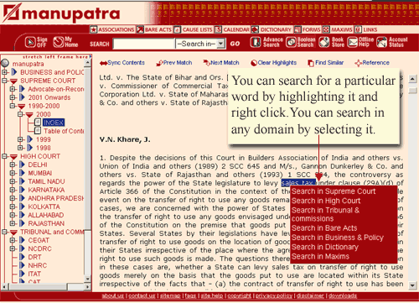Image resolution: width=419 pixels, height=303 pixels.
Task: Jump to Next Match
Action: tap(221, 63)
